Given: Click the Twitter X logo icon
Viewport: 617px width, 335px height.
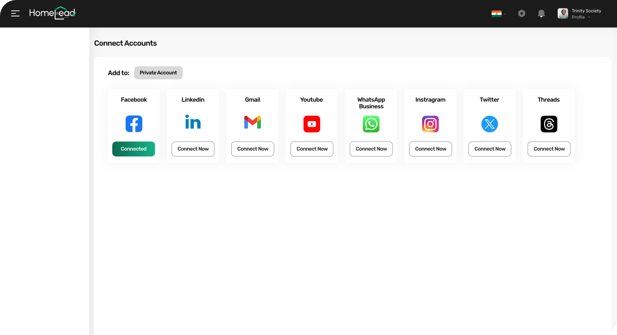Looking at the screenshot, I should [x=490, y=124].
